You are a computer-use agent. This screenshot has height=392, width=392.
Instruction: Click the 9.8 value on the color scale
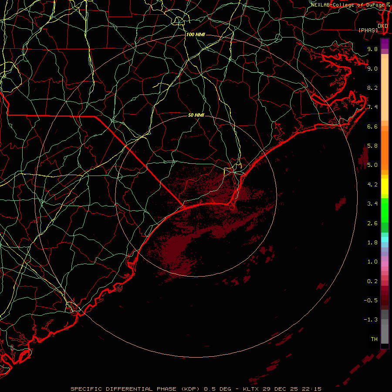(372, 49)
